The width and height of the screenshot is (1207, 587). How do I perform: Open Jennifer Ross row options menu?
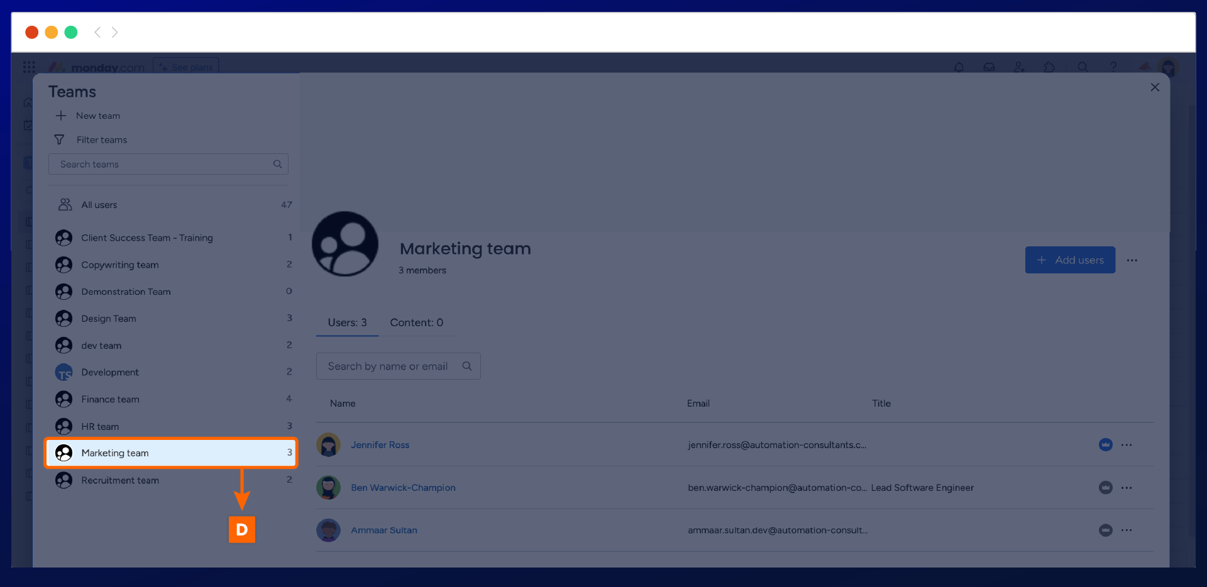1126,445
